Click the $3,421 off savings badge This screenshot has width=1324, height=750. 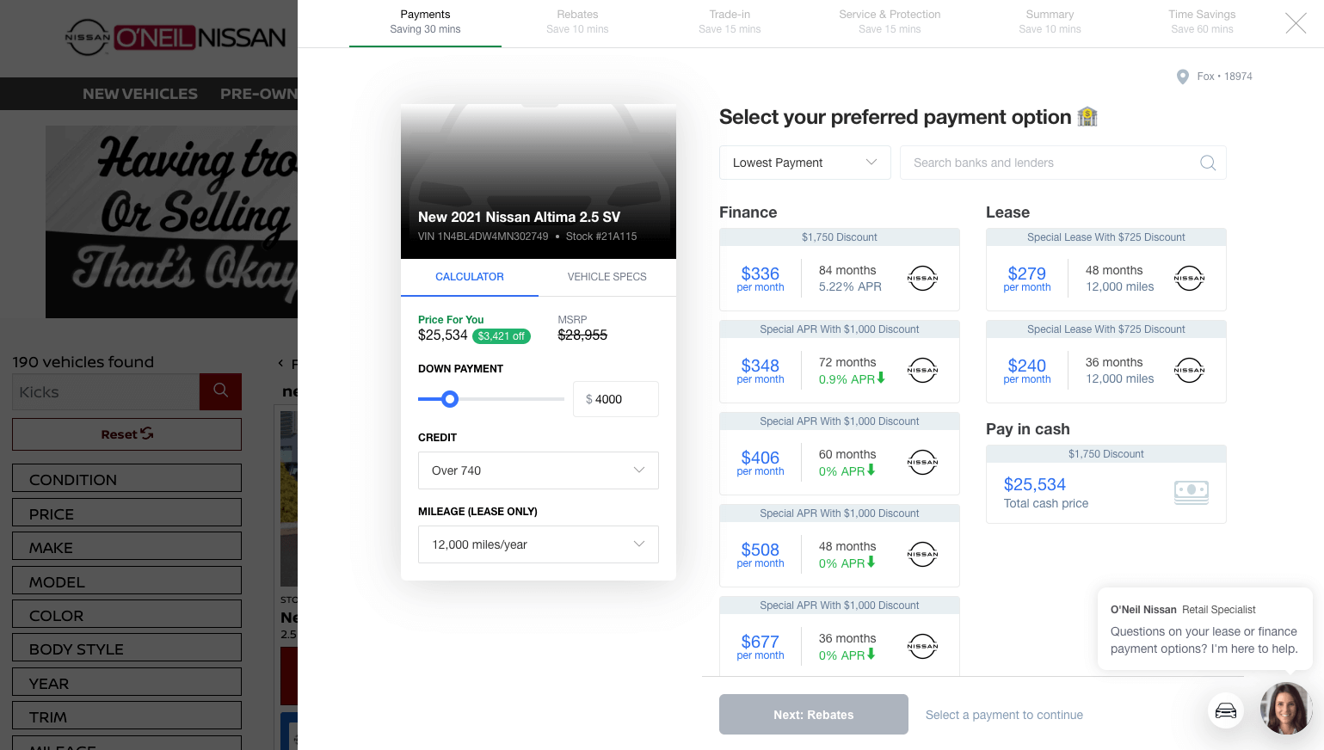click(x=502, y=336)
